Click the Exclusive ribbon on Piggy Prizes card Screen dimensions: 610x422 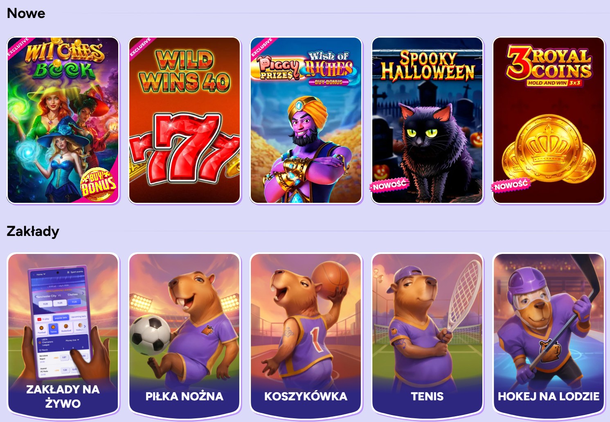(261, 48)
